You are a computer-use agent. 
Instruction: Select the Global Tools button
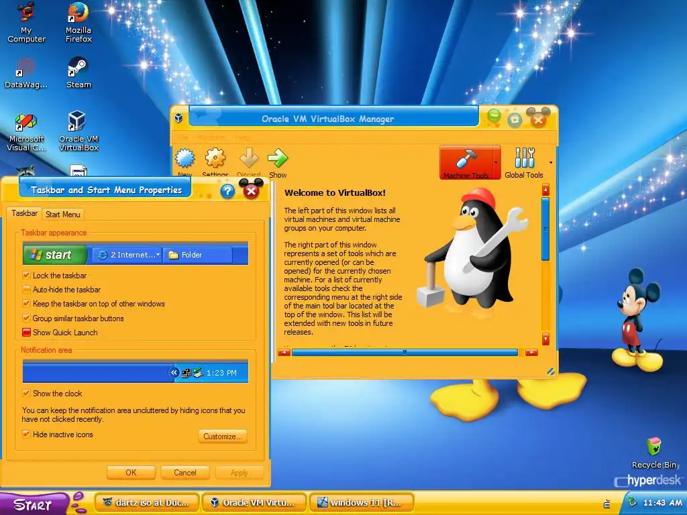[523, 162]
